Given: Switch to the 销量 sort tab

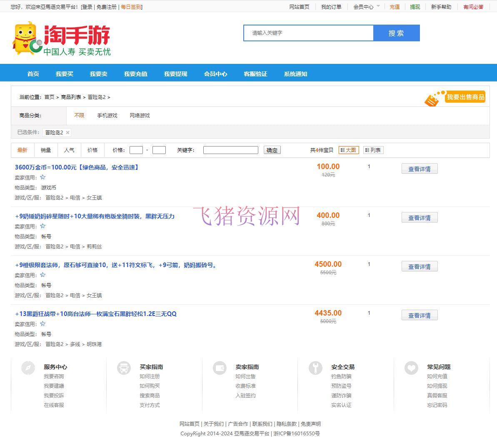Looking at the screenshot, I should 45,150.
